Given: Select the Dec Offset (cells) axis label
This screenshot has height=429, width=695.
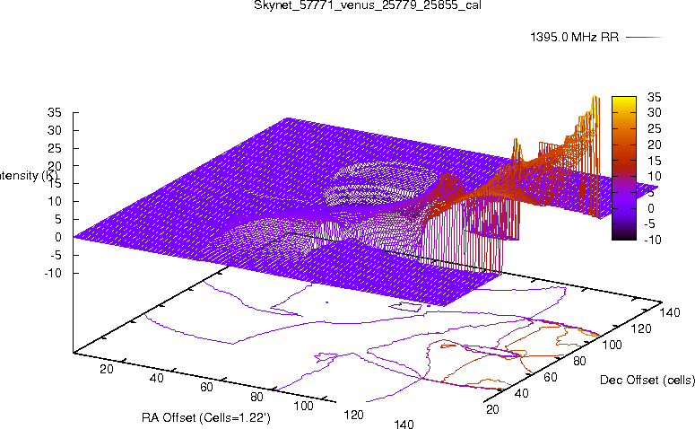Looking at the screenshot, I should click(647, 380).
